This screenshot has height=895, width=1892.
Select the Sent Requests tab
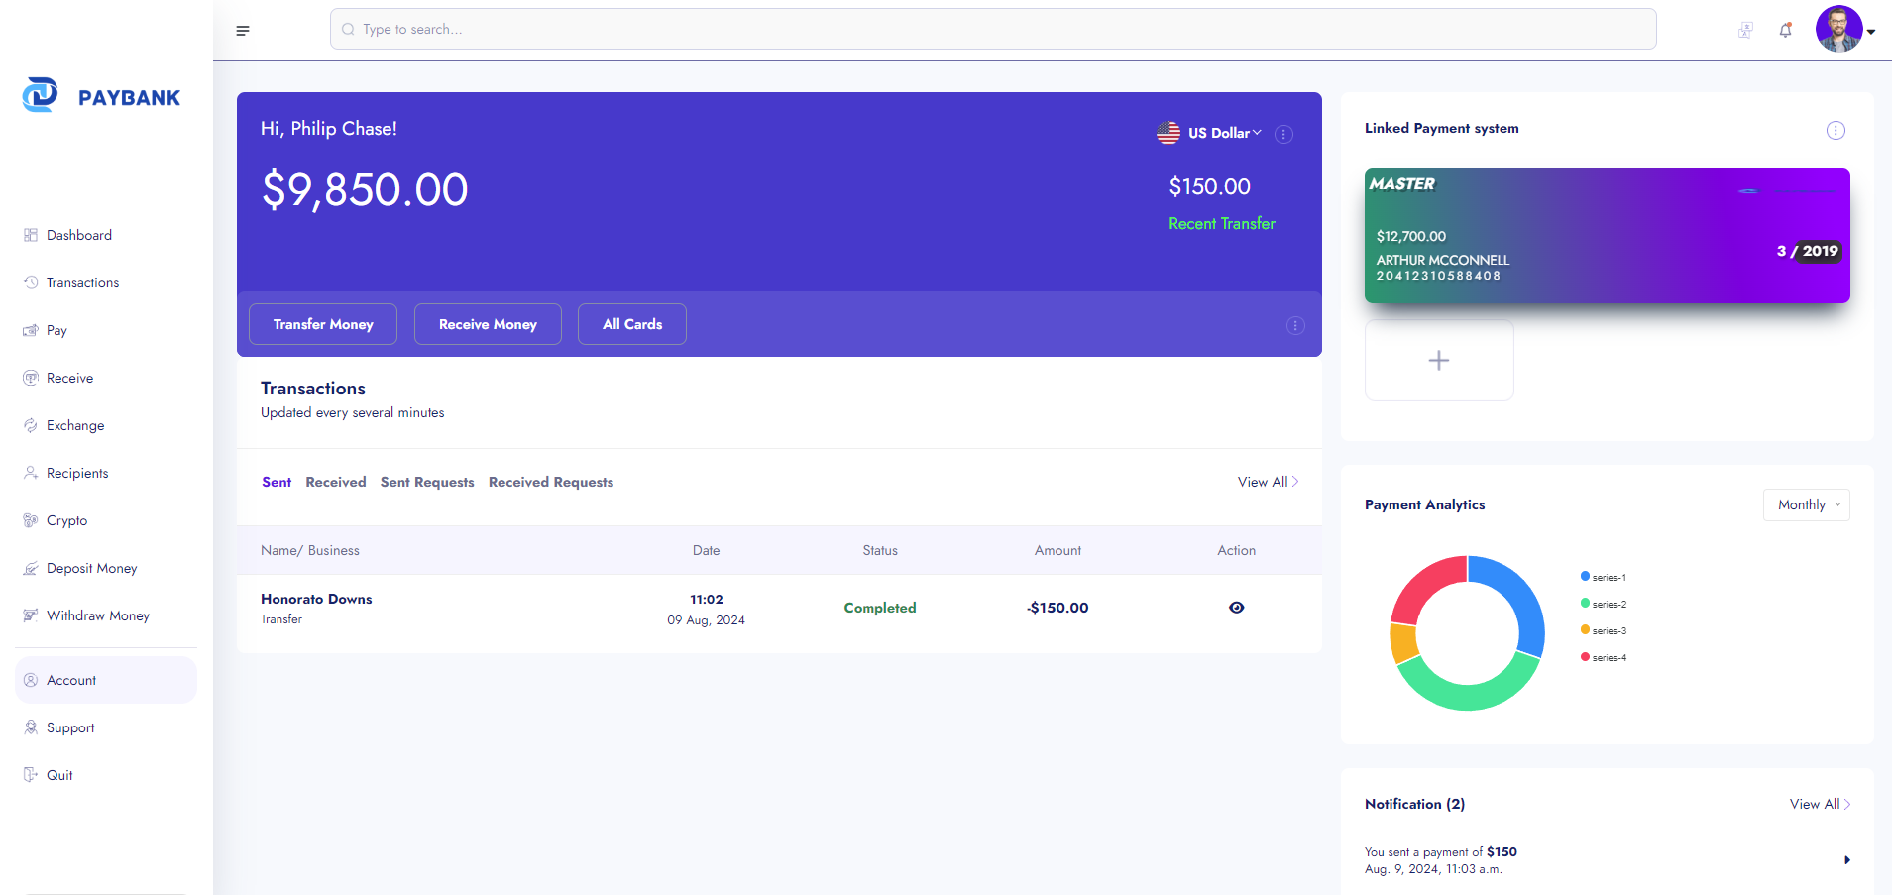(x=426, y=482)
